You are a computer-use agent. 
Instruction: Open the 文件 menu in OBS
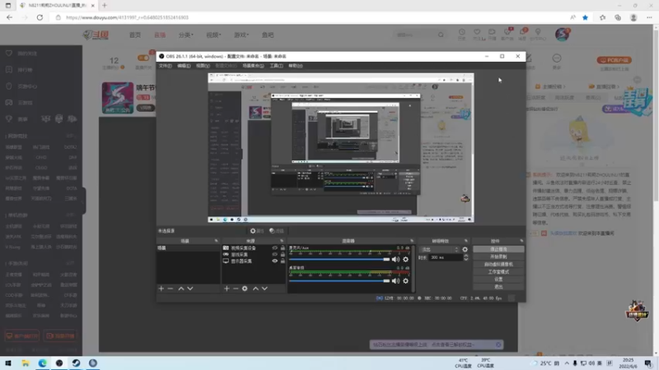165,66
